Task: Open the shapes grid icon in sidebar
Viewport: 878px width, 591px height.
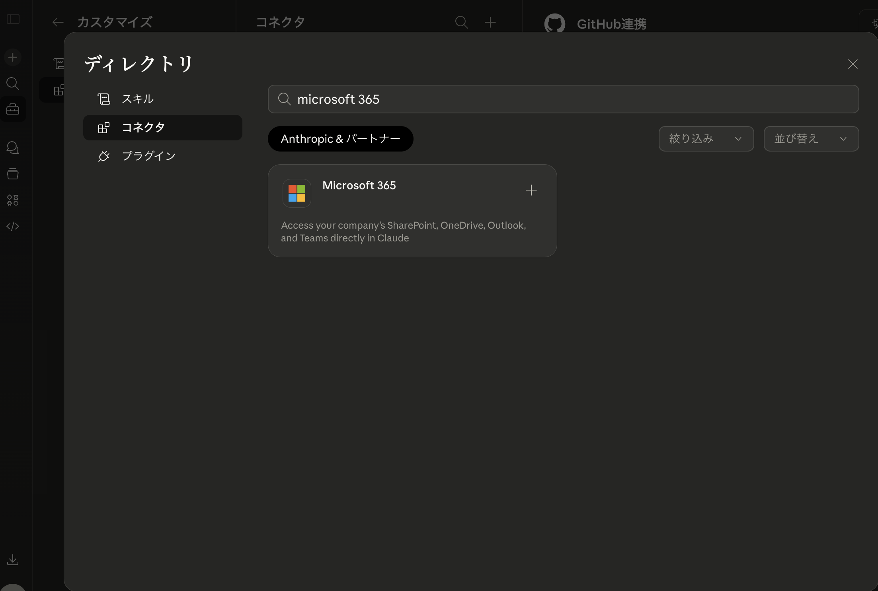Action: point(13,200)
